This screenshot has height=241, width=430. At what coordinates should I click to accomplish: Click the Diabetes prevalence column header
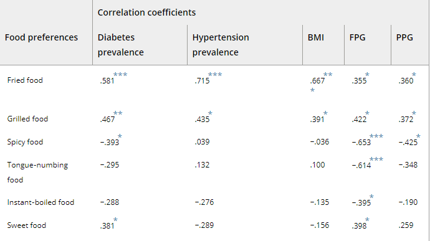click(x=121, y=45)
